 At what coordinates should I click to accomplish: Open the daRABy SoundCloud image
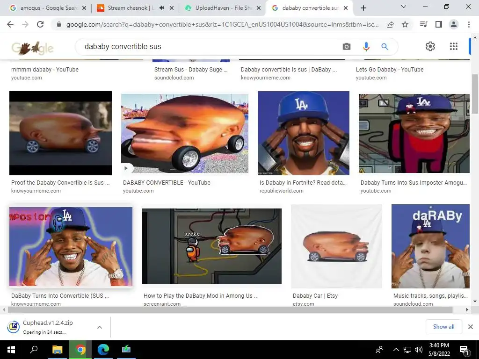tap(430, 246)
